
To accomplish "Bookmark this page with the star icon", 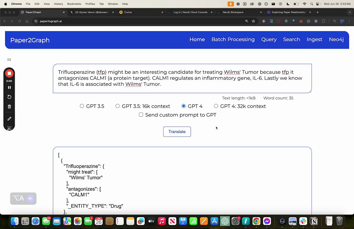I will [253, 21].
